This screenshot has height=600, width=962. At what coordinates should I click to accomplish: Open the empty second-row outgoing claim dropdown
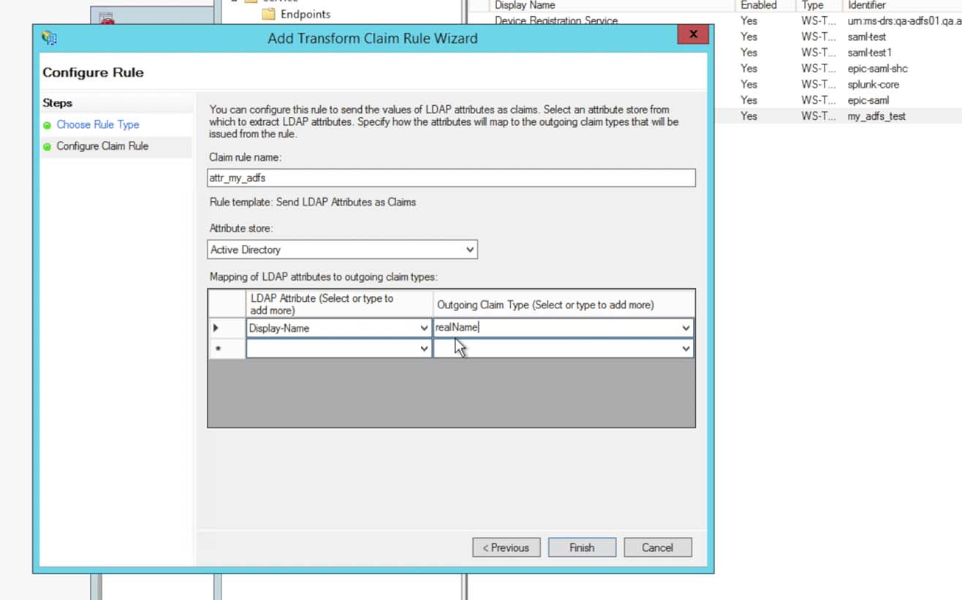[x=686, y=349]
